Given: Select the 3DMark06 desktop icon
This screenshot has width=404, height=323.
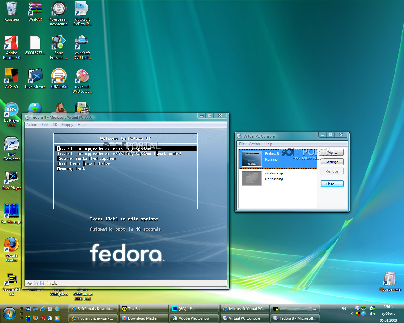Looking at the screenshot, I should [x=59, y=79].
